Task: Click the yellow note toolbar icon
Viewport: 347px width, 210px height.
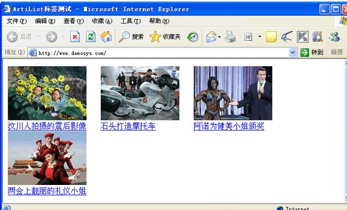Action: click(271, 37)
